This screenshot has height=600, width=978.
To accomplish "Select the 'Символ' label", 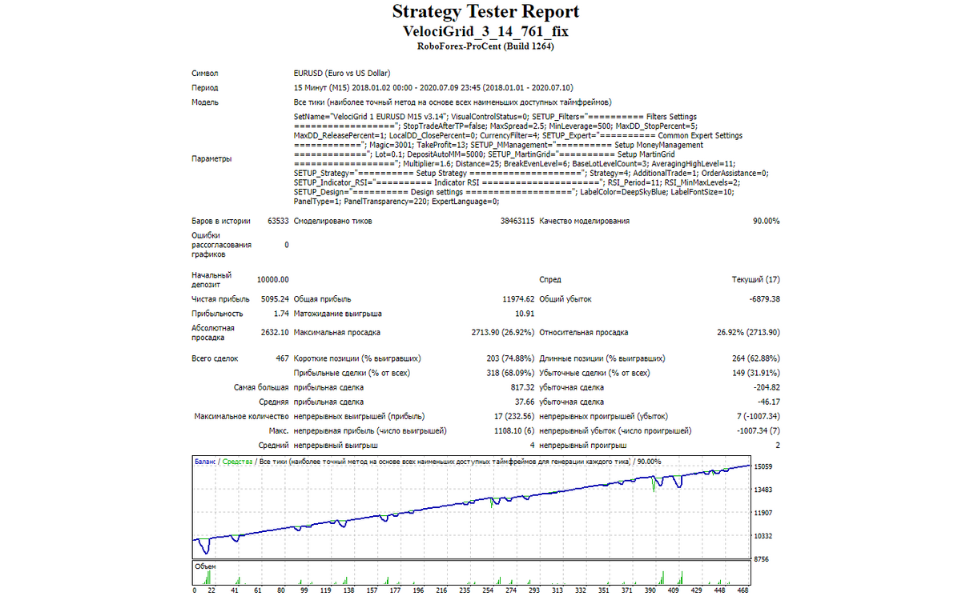I will (205, 73).
